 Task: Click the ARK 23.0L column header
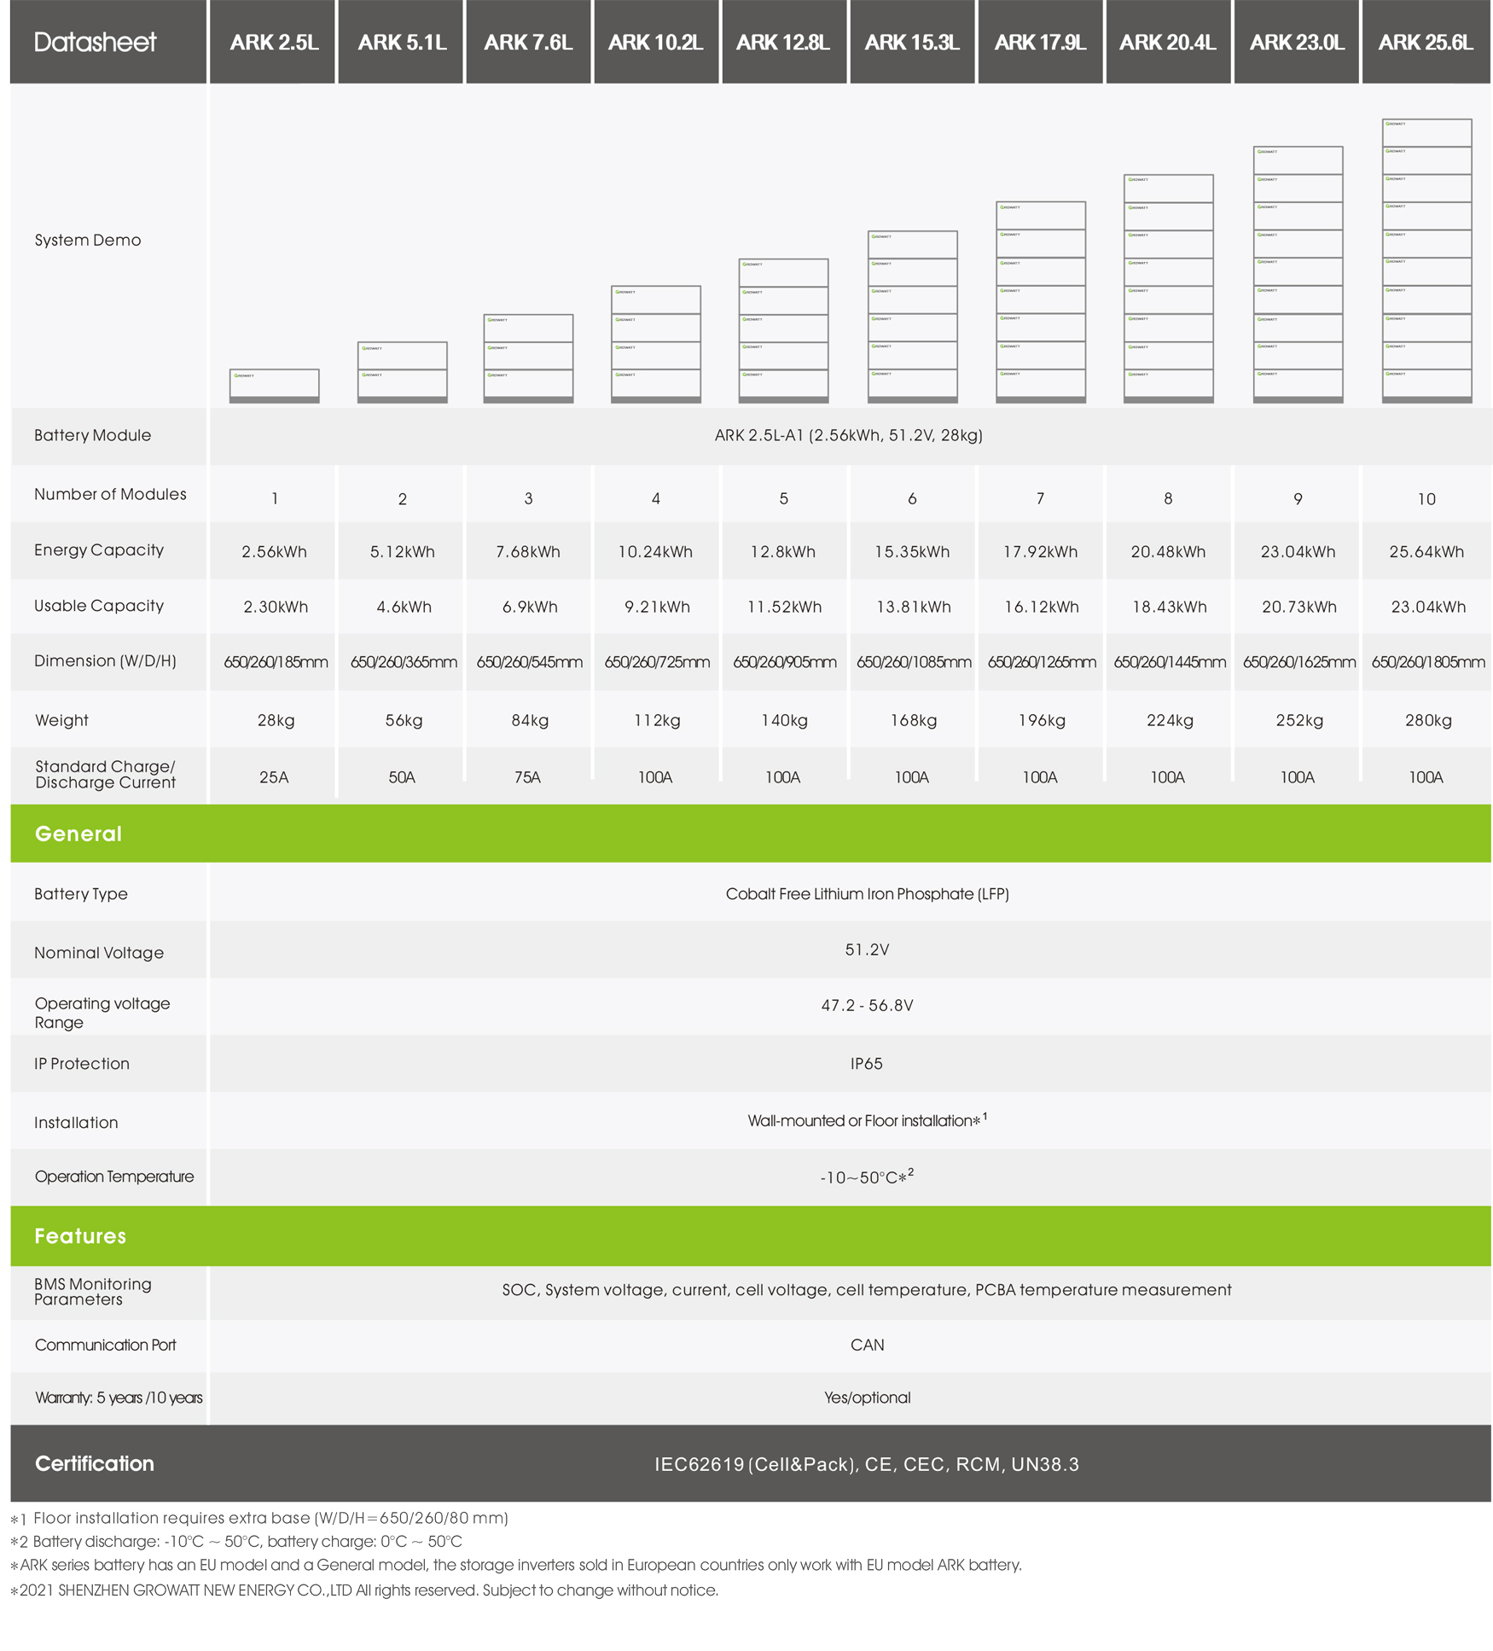[x=1297, y=42]
